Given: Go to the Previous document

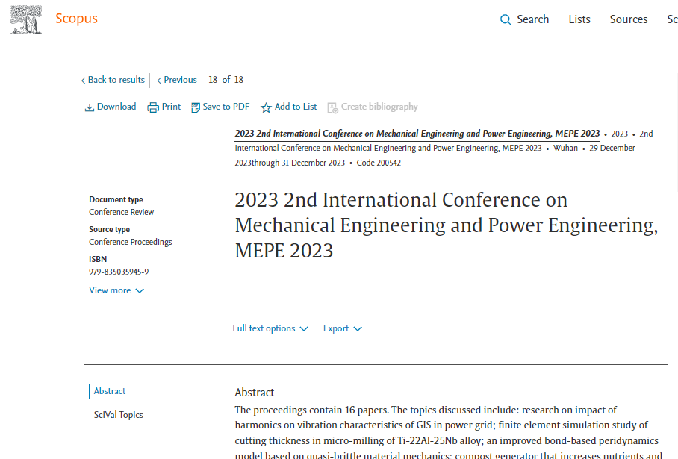Looking at the screenshot, I should (x=177, y=80).
